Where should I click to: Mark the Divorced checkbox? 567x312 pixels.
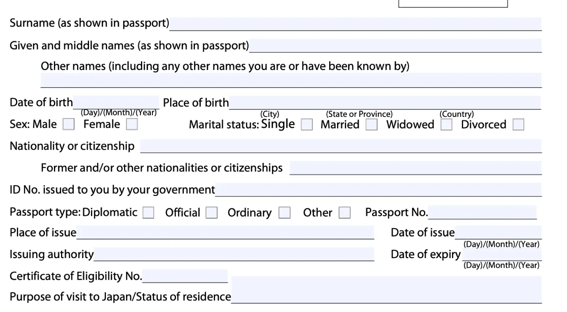pyautogui.click(x=519, y=125)
